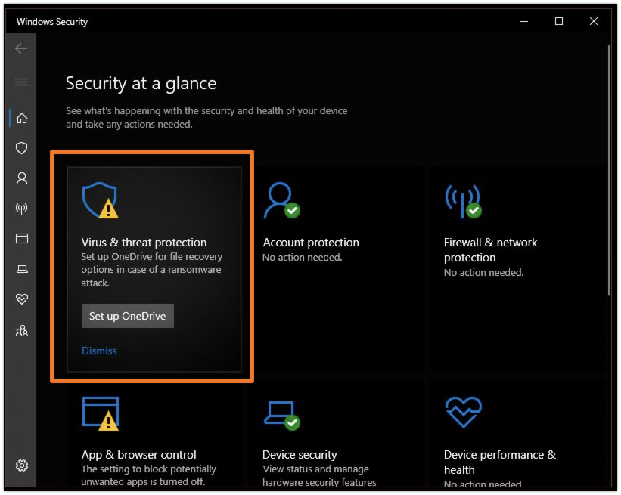This screenshot has width=621, height=495.
Task: Open Device performance & health heart icon in sidebar
Action: pos(22,299)
